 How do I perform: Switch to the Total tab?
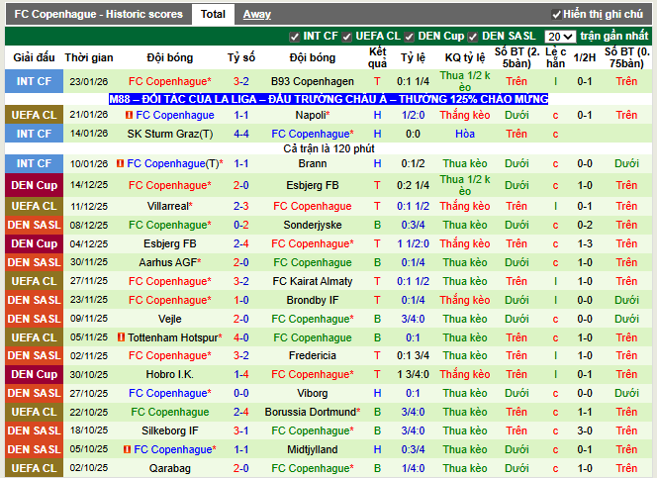pos(213,14)
